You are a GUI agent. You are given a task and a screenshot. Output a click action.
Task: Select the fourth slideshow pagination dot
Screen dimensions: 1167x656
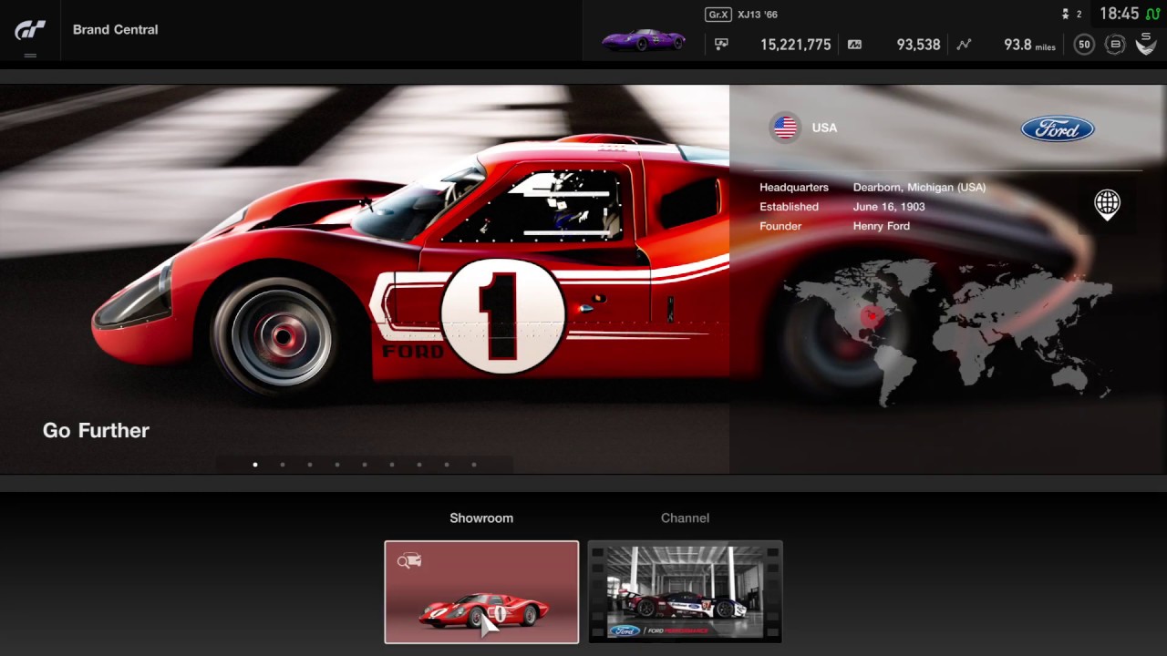click(x=337, y=465)
